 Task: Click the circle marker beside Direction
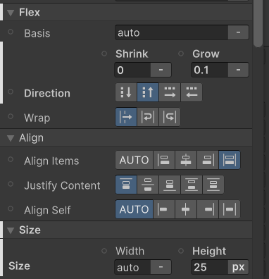coord(11,92)
